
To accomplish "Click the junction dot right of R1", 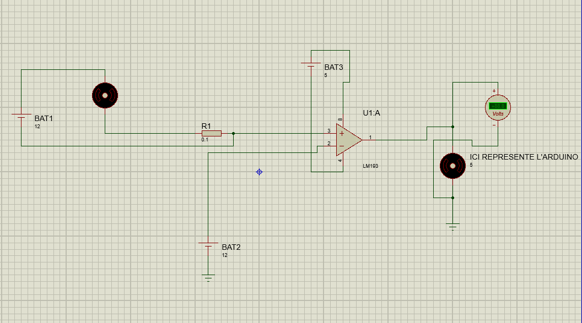I will coord(233,133).
